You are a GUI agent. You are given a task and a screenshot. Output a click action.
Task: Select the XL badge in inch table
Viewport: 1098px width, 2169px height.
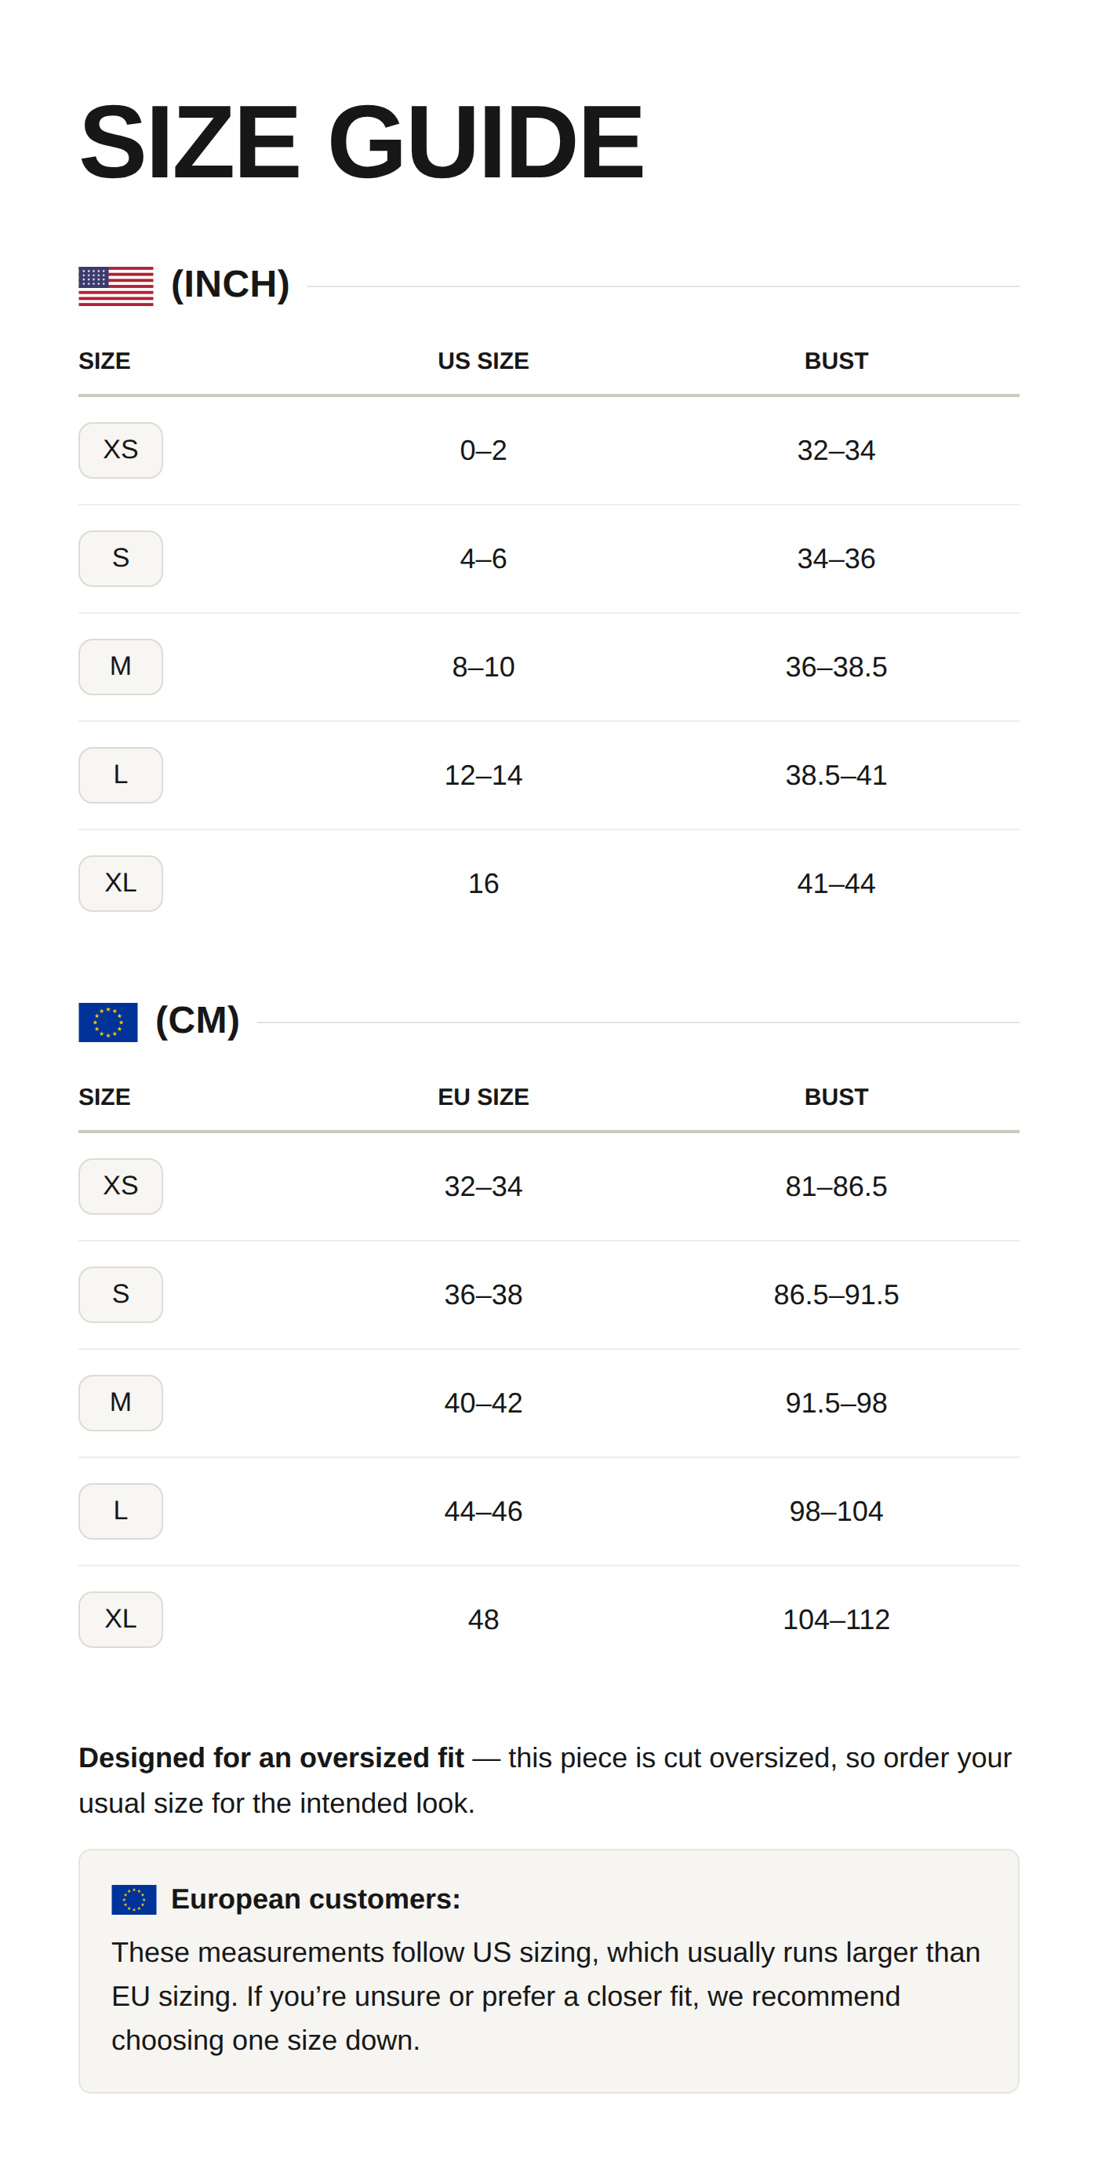[x=120, y=884]
